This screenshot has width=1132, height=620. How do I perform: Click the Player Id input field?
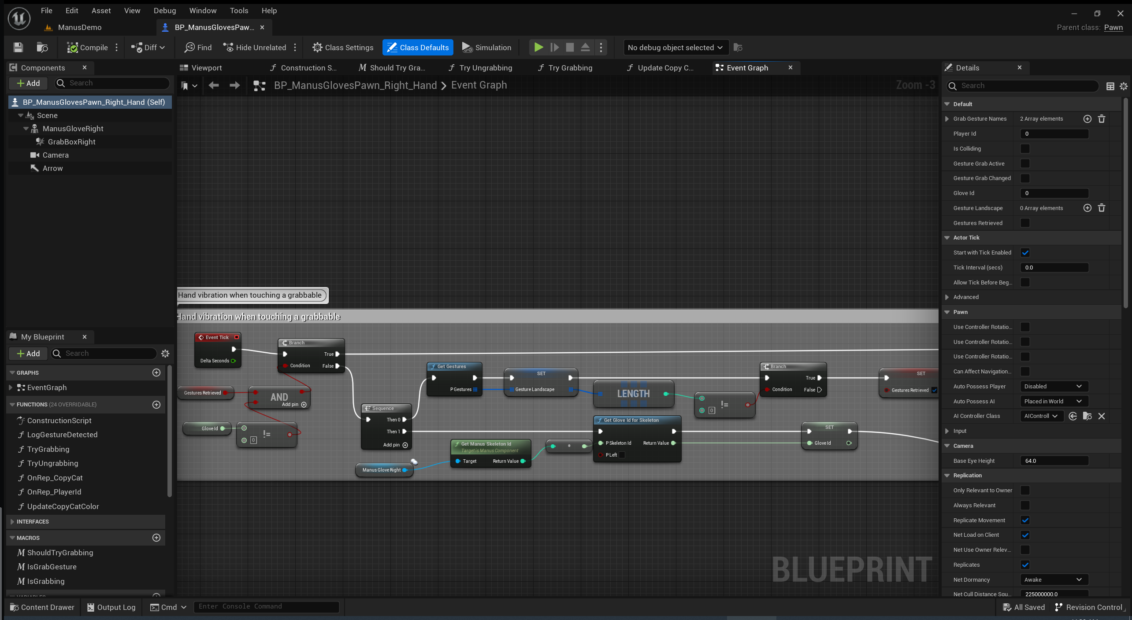[1054, 134]
